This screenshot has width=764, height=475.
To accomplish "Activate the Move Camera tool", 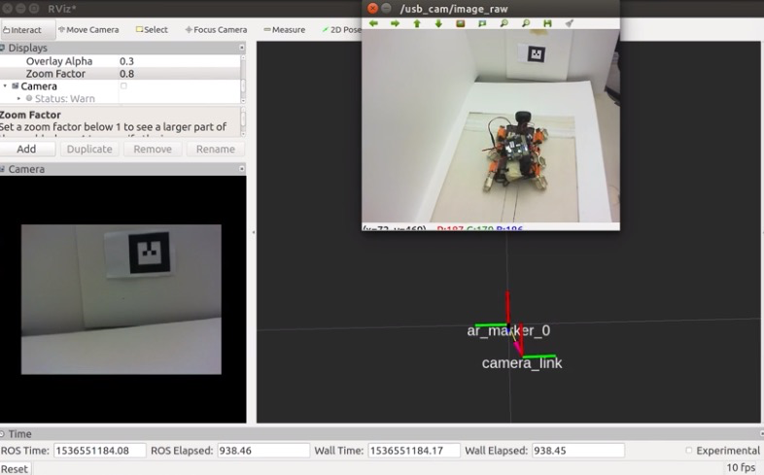I will click(x=88, y=30).
